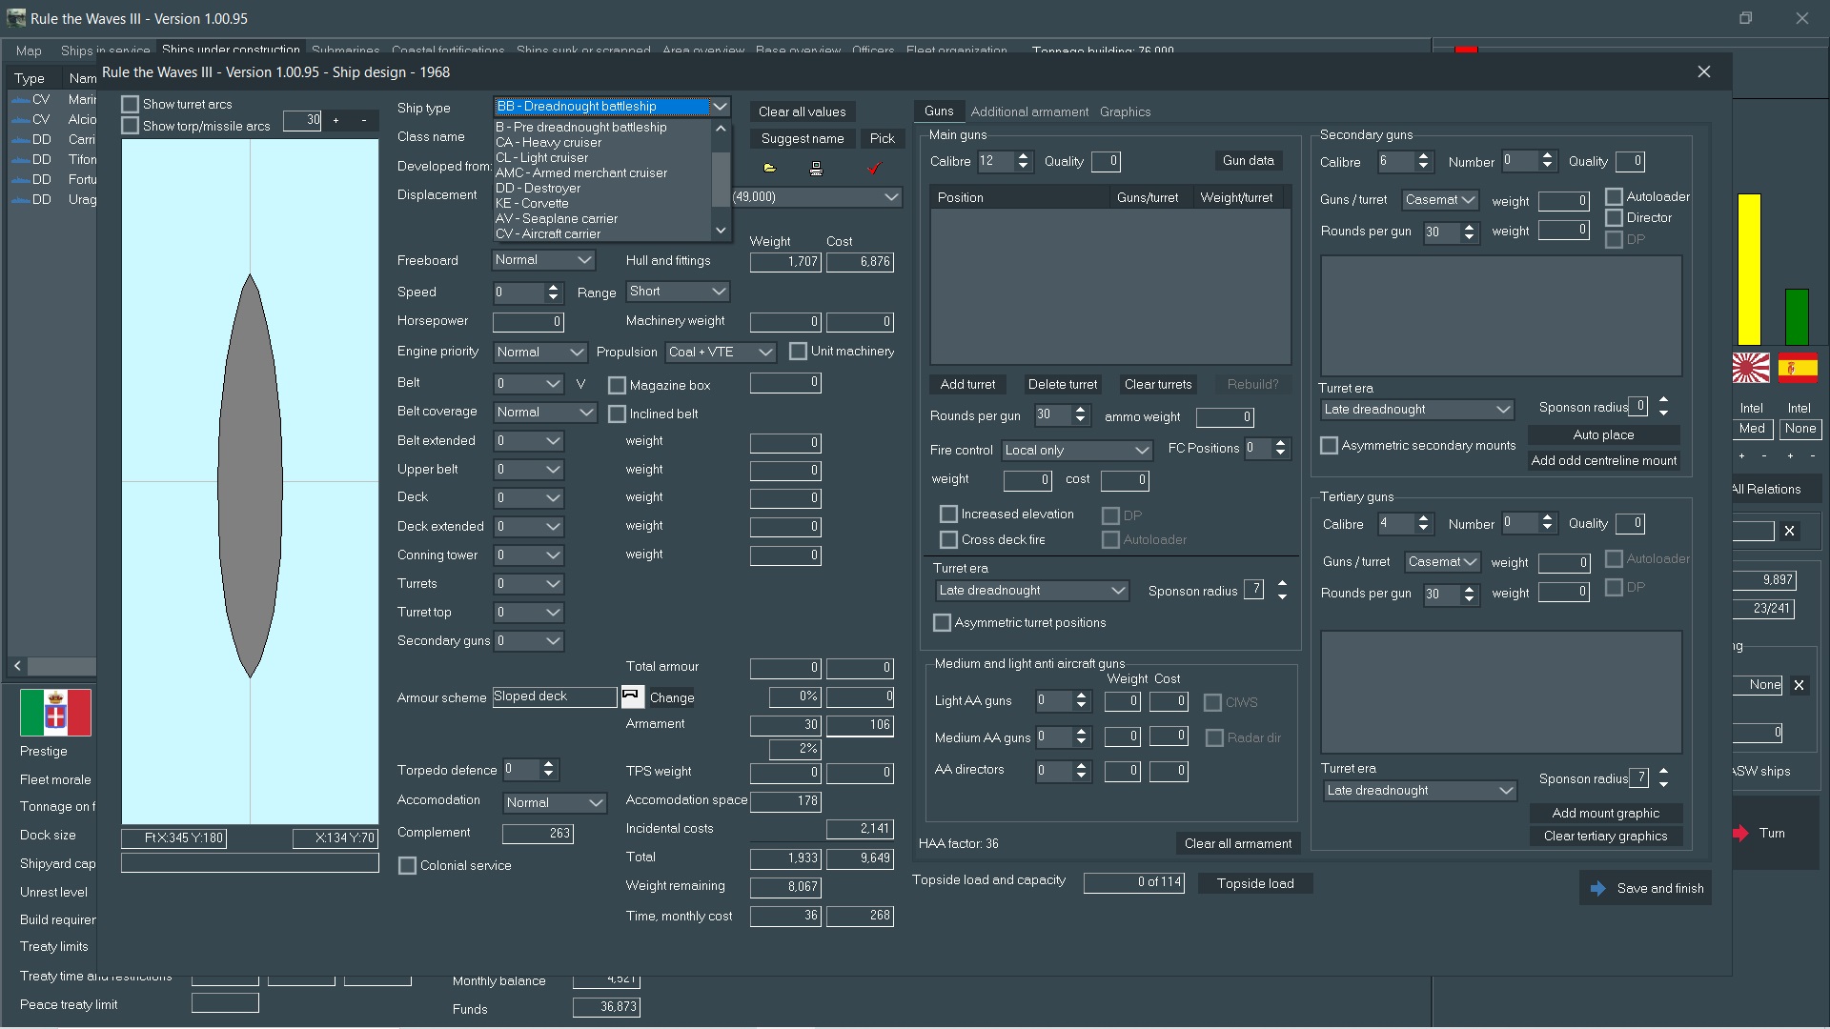Image resolution: width=1830 pixels, height=1029 pixels.
Task: Click the computer auto-design icon
Action: (x=816, y=169)
